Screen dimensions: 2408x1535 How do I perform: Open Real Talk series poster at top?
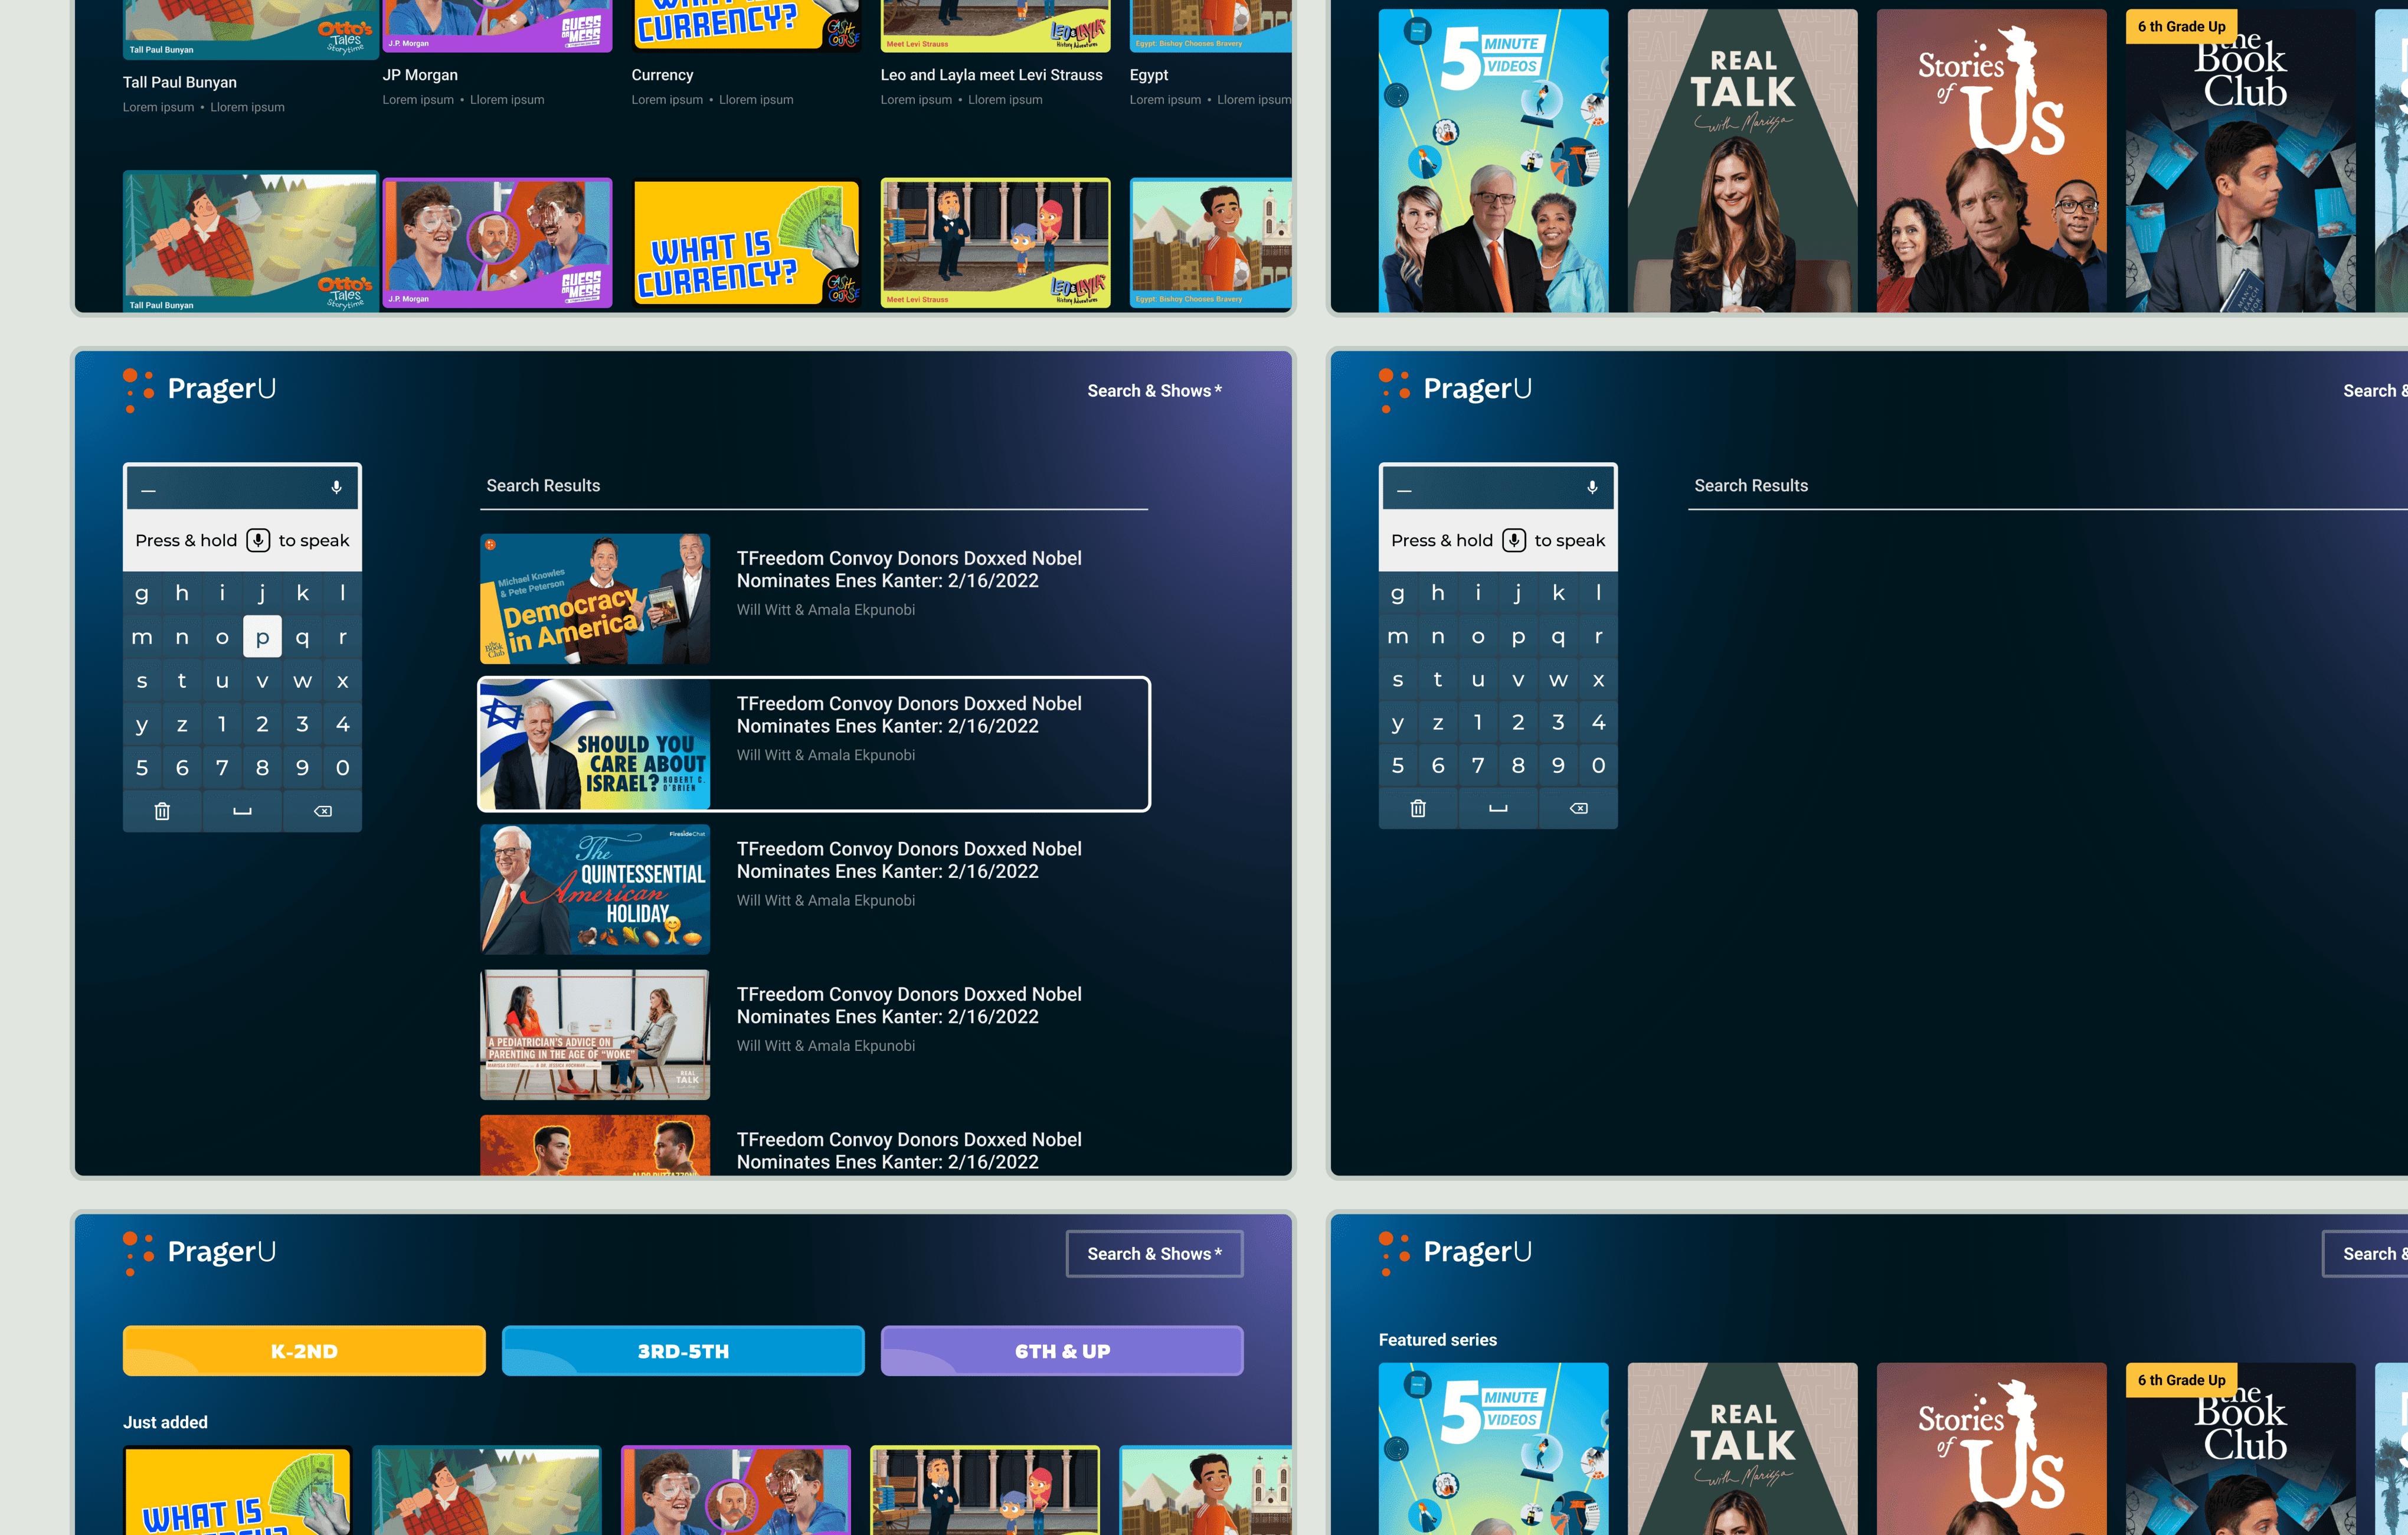[1742, 160]
